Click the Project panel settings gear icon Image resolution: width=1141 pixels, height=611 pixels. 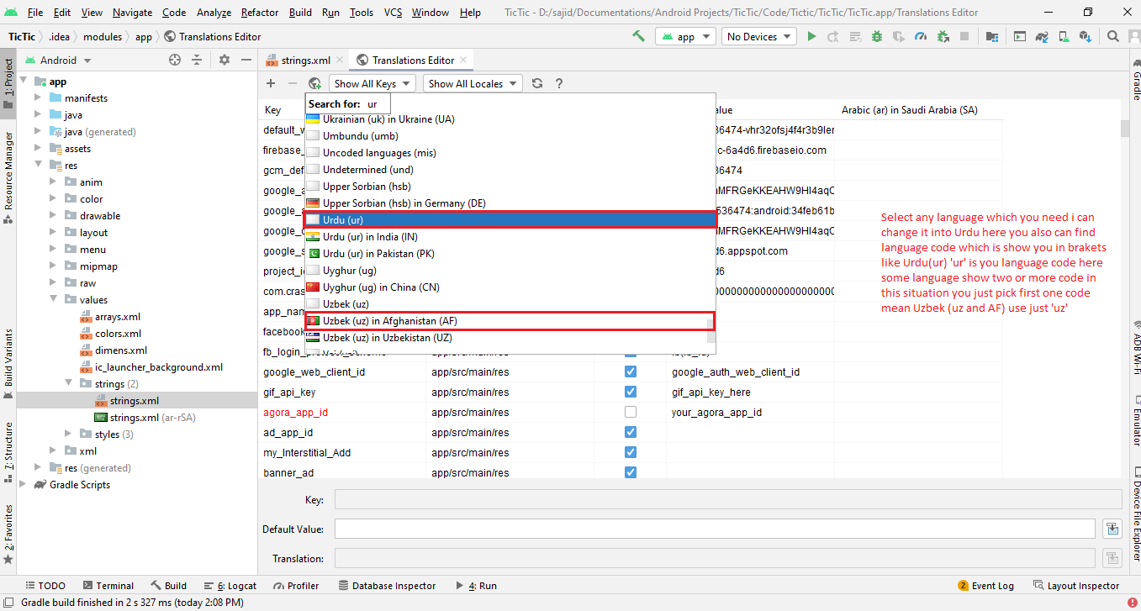(x=225, y=60)
